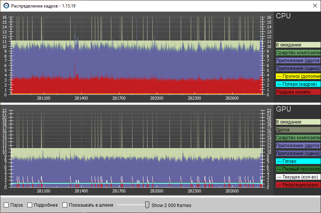
Task: Click GPU graph axis label 281400
Action: 81,191
